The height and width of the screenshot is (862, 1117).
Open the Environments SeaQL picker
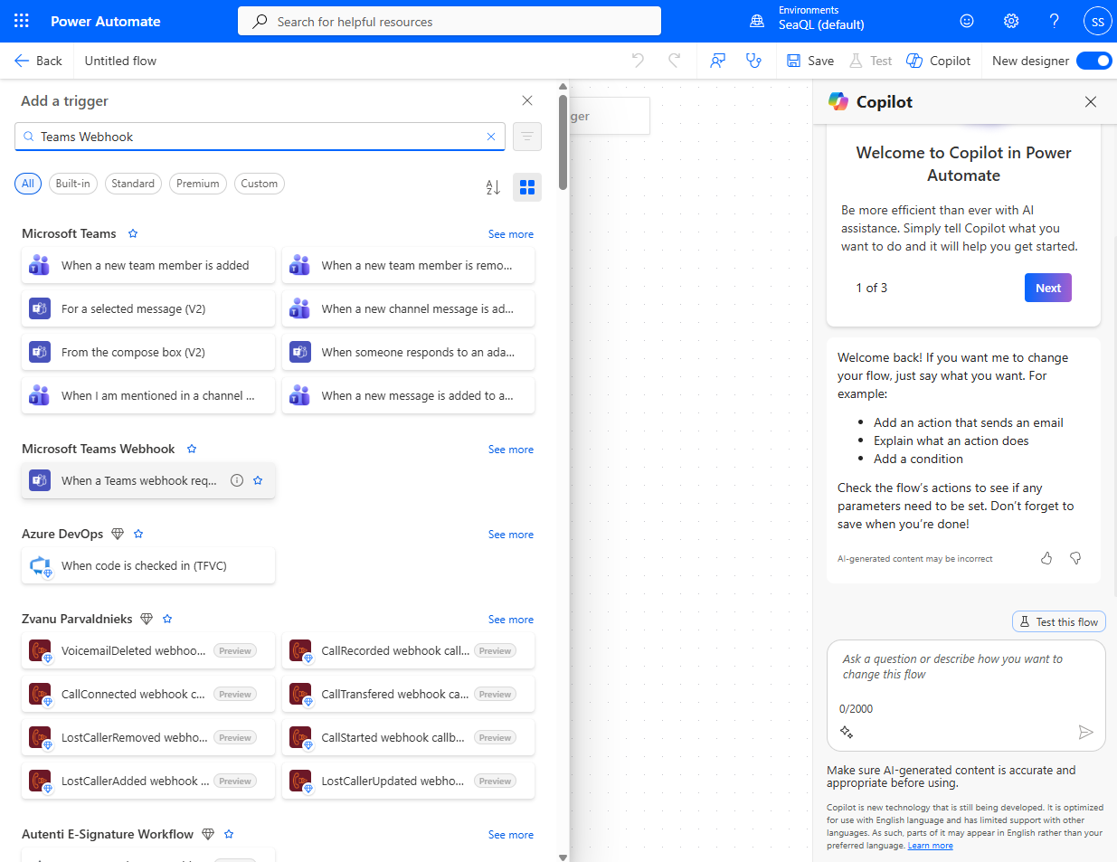coord(809,19)
